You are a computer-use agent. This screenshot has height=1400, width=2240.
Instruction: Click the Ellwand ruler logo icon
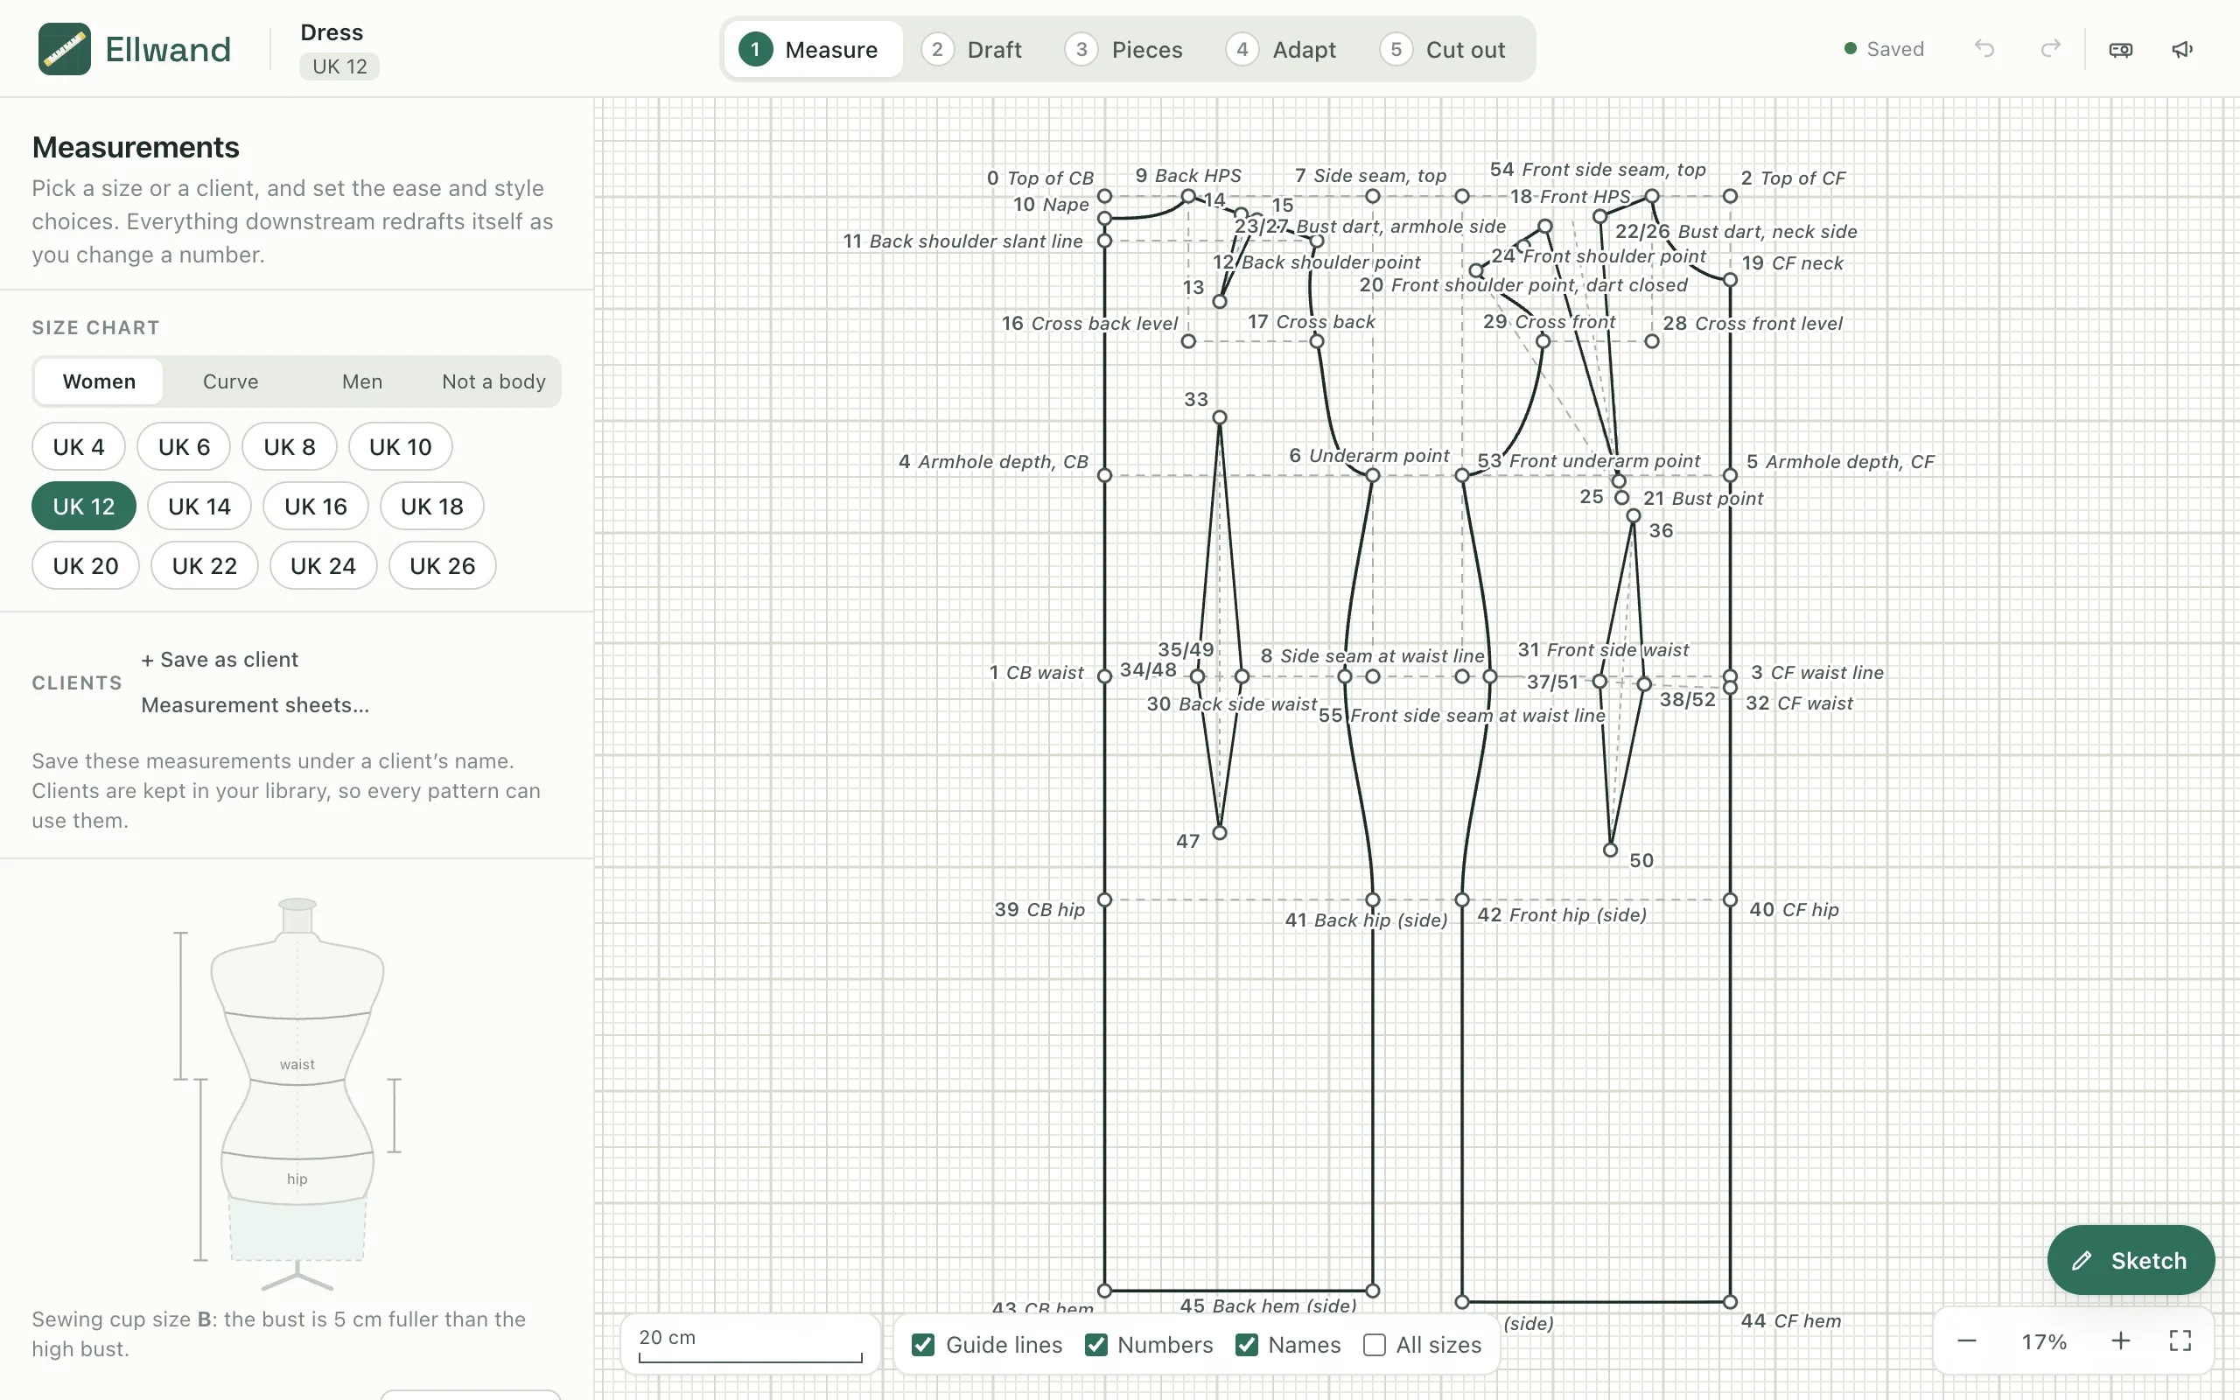(x=64, y=49)
